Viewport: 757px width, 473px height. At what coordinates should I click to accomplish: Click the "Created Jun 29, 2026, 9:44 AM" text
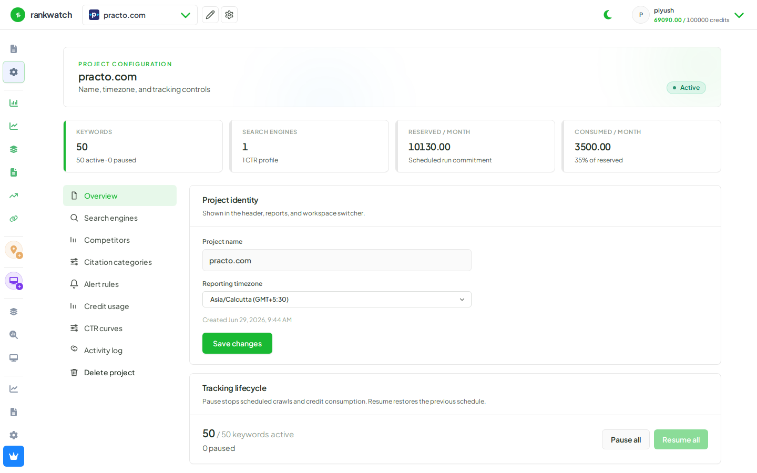tap(247, 320)
